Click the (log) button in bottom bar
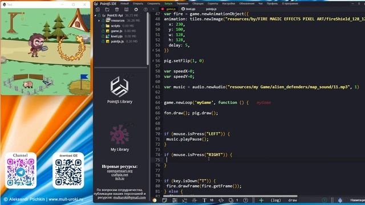The image size is (365, 205). [x=275, y=200]
